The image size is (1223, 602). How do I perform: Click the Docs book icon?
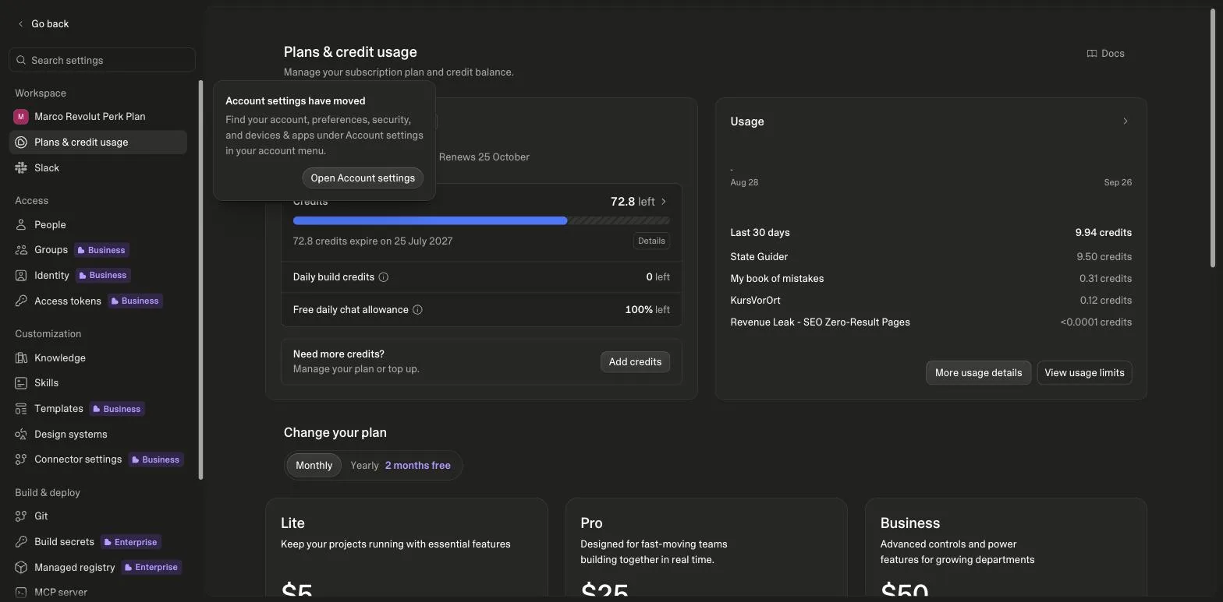tap(1092, 54)
